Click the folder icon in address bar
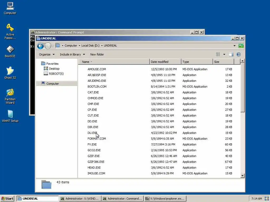Image resolution: width=270 pixels, height=202 pixels. click(x=58, y=46)
